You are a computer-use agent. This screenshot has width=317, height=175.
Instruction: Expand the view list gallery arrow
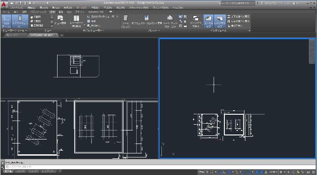click(x=52, y=26)
